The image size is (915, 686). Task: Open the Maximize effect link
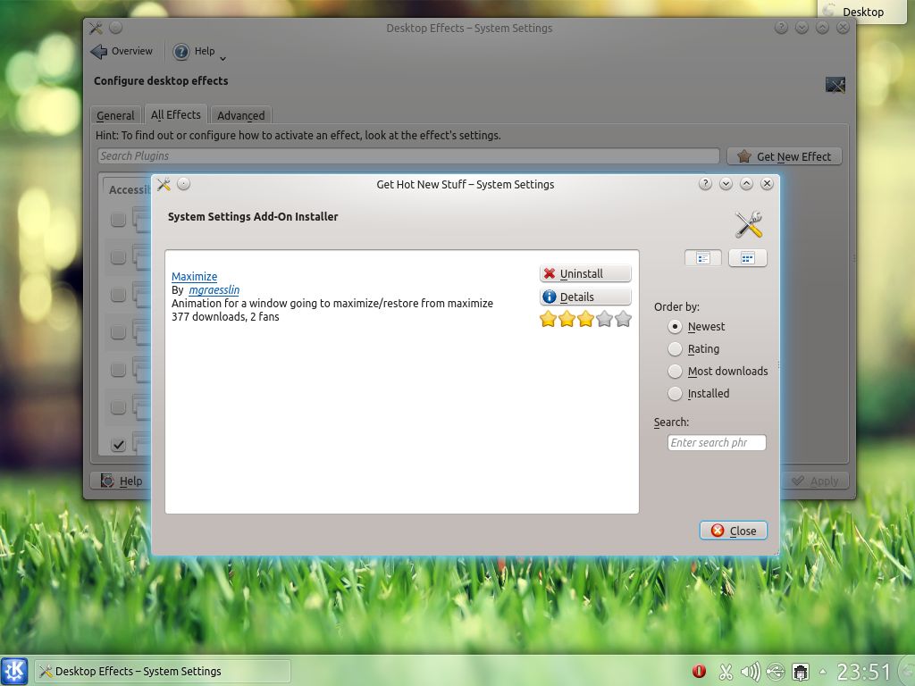194,277
